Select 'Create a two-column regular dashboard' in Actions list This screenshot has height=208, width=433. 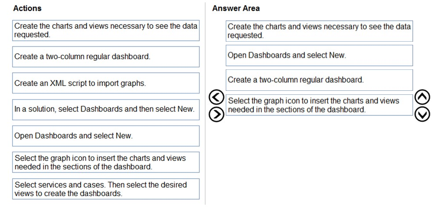pos(105,57)
